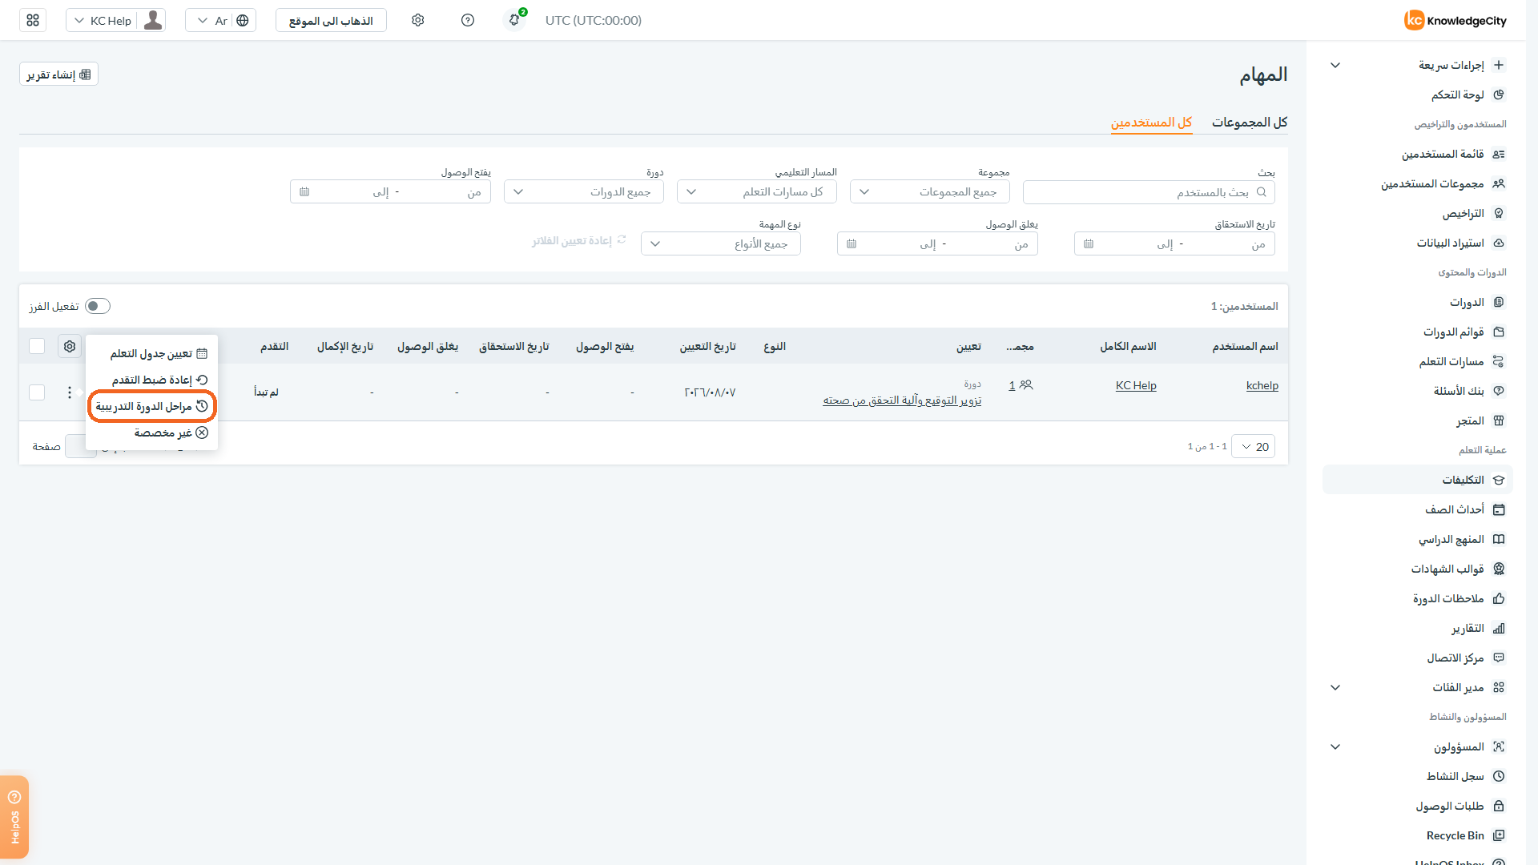This screenshot has height=865, width=1538.
Task: Click the table column settings gear
Action: tap(70, 346)
